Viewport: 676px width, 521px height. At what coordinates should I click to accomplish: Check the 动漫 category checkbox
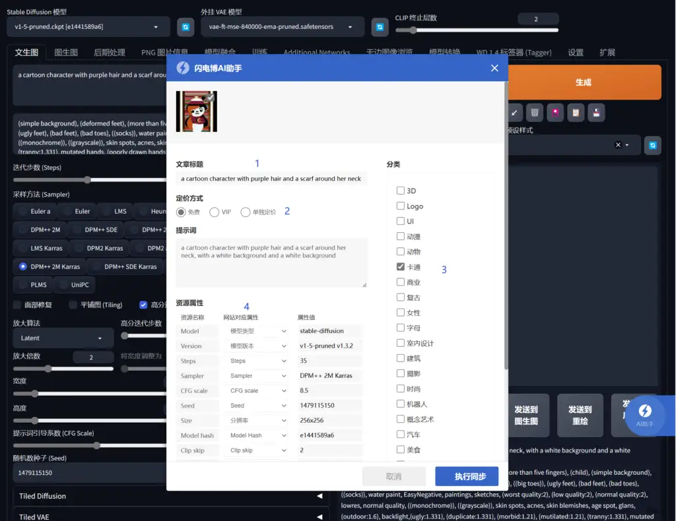pyautogui.click(x=401, y=236)
